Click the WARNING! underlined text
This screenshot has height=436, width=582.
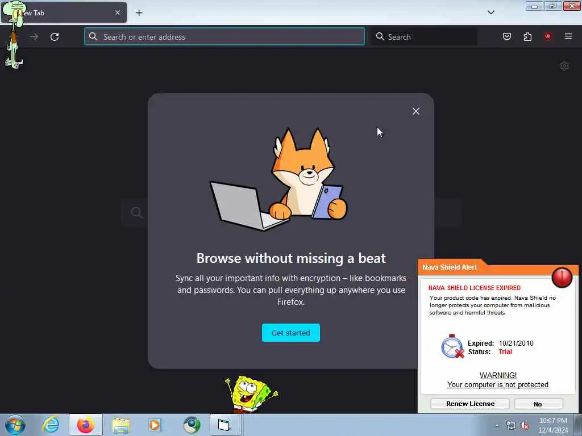point(498,375)
